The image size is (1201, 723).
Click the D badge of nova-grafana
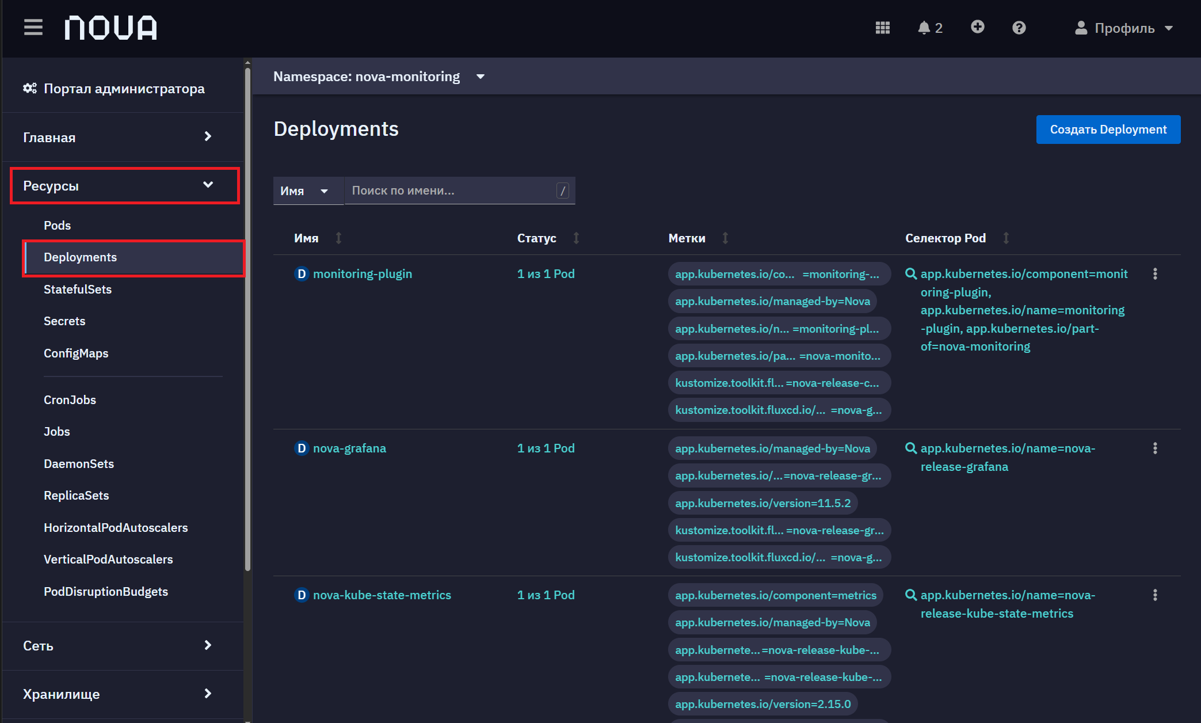click(302, 448)
